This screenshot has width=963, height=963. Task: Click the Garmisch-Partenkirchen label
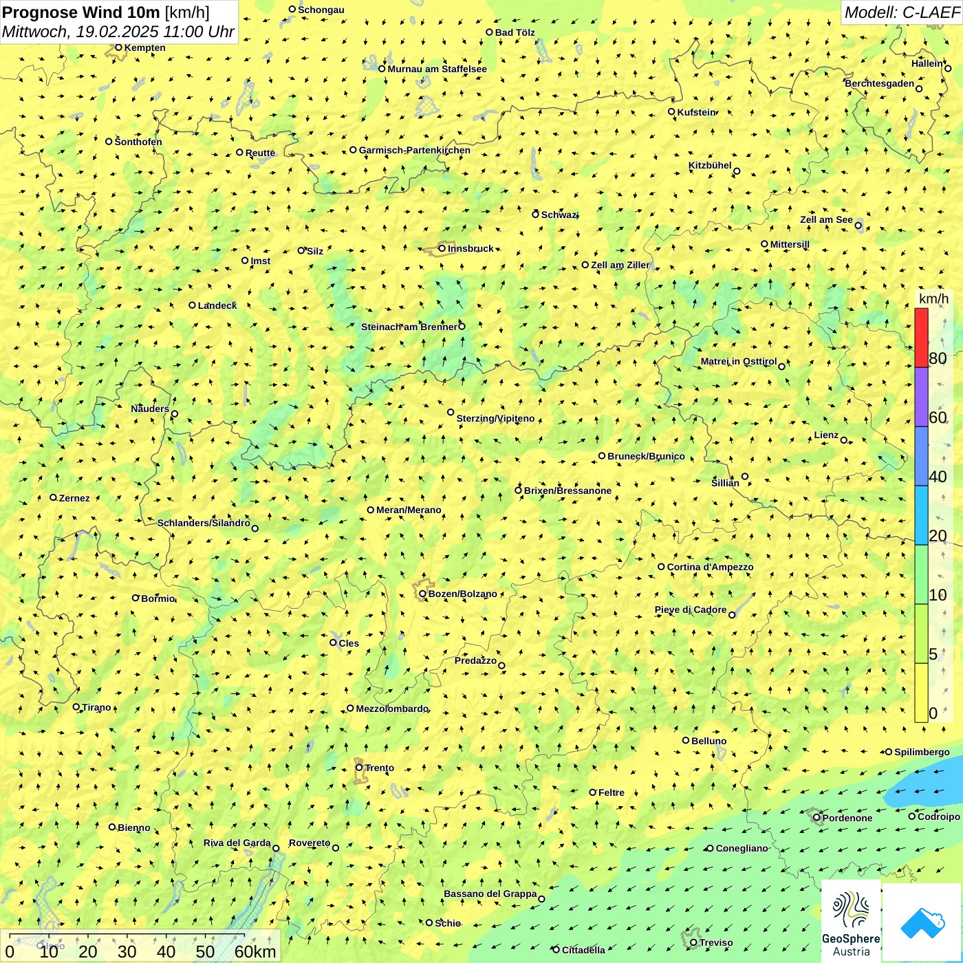[x=415, y=150]
